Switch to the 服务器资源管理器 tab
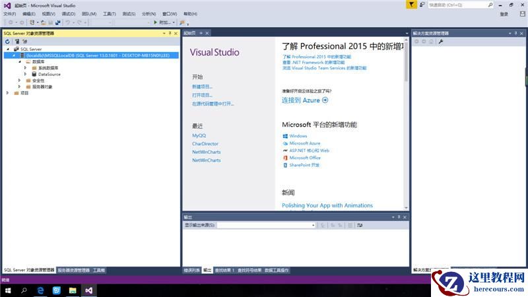This screenshot has height=297, width=528. coord(74,270)
